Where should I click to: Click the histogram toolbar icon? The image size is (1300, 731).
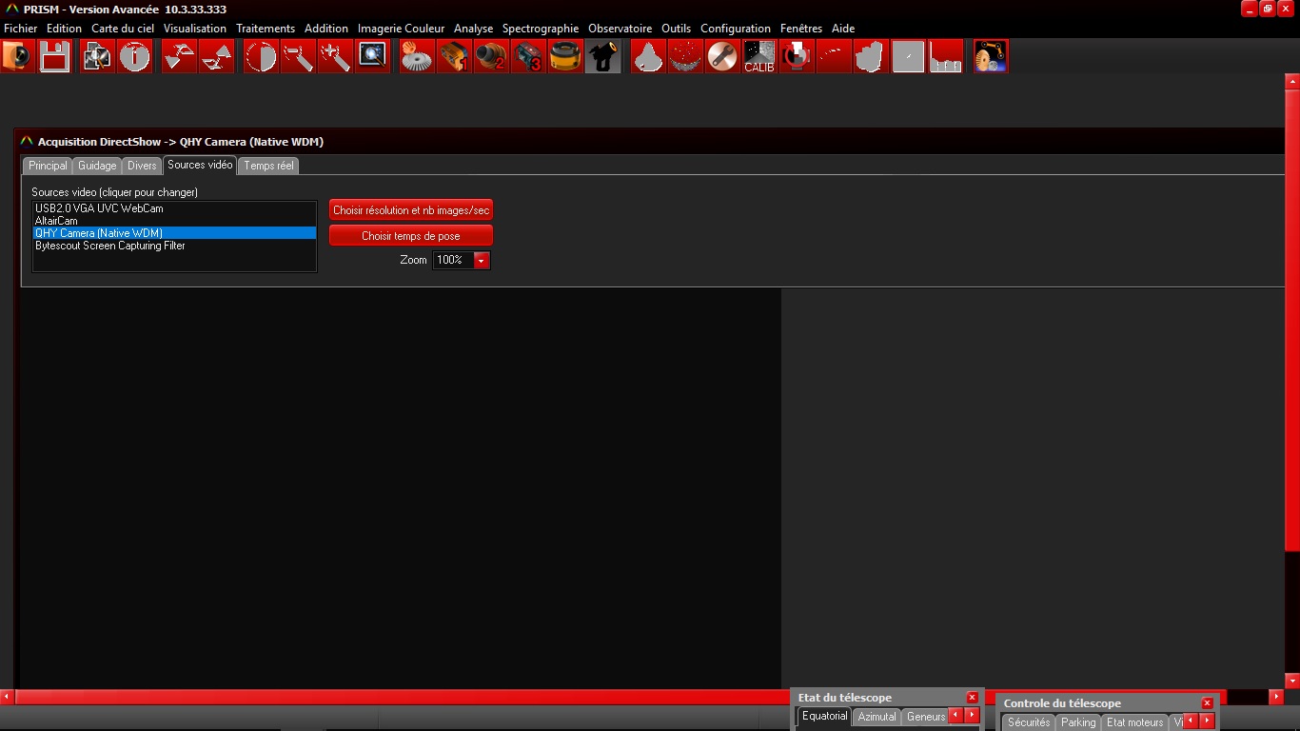tap(945, 57)
